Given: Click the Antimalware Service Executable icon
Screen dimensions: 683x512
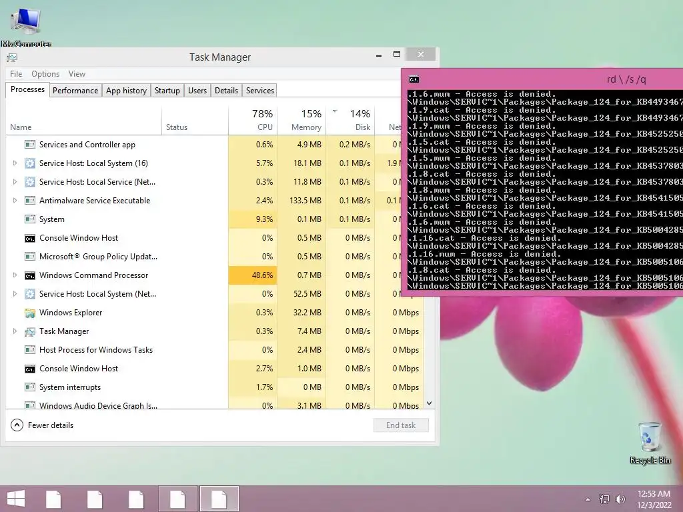Looking at the screenshot, I should point(29,201).
